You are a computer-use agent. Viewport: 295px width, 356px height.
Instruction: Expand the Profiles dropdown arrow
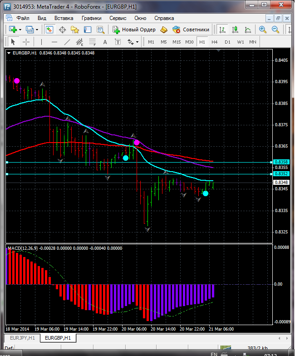(x=37, y=30)
